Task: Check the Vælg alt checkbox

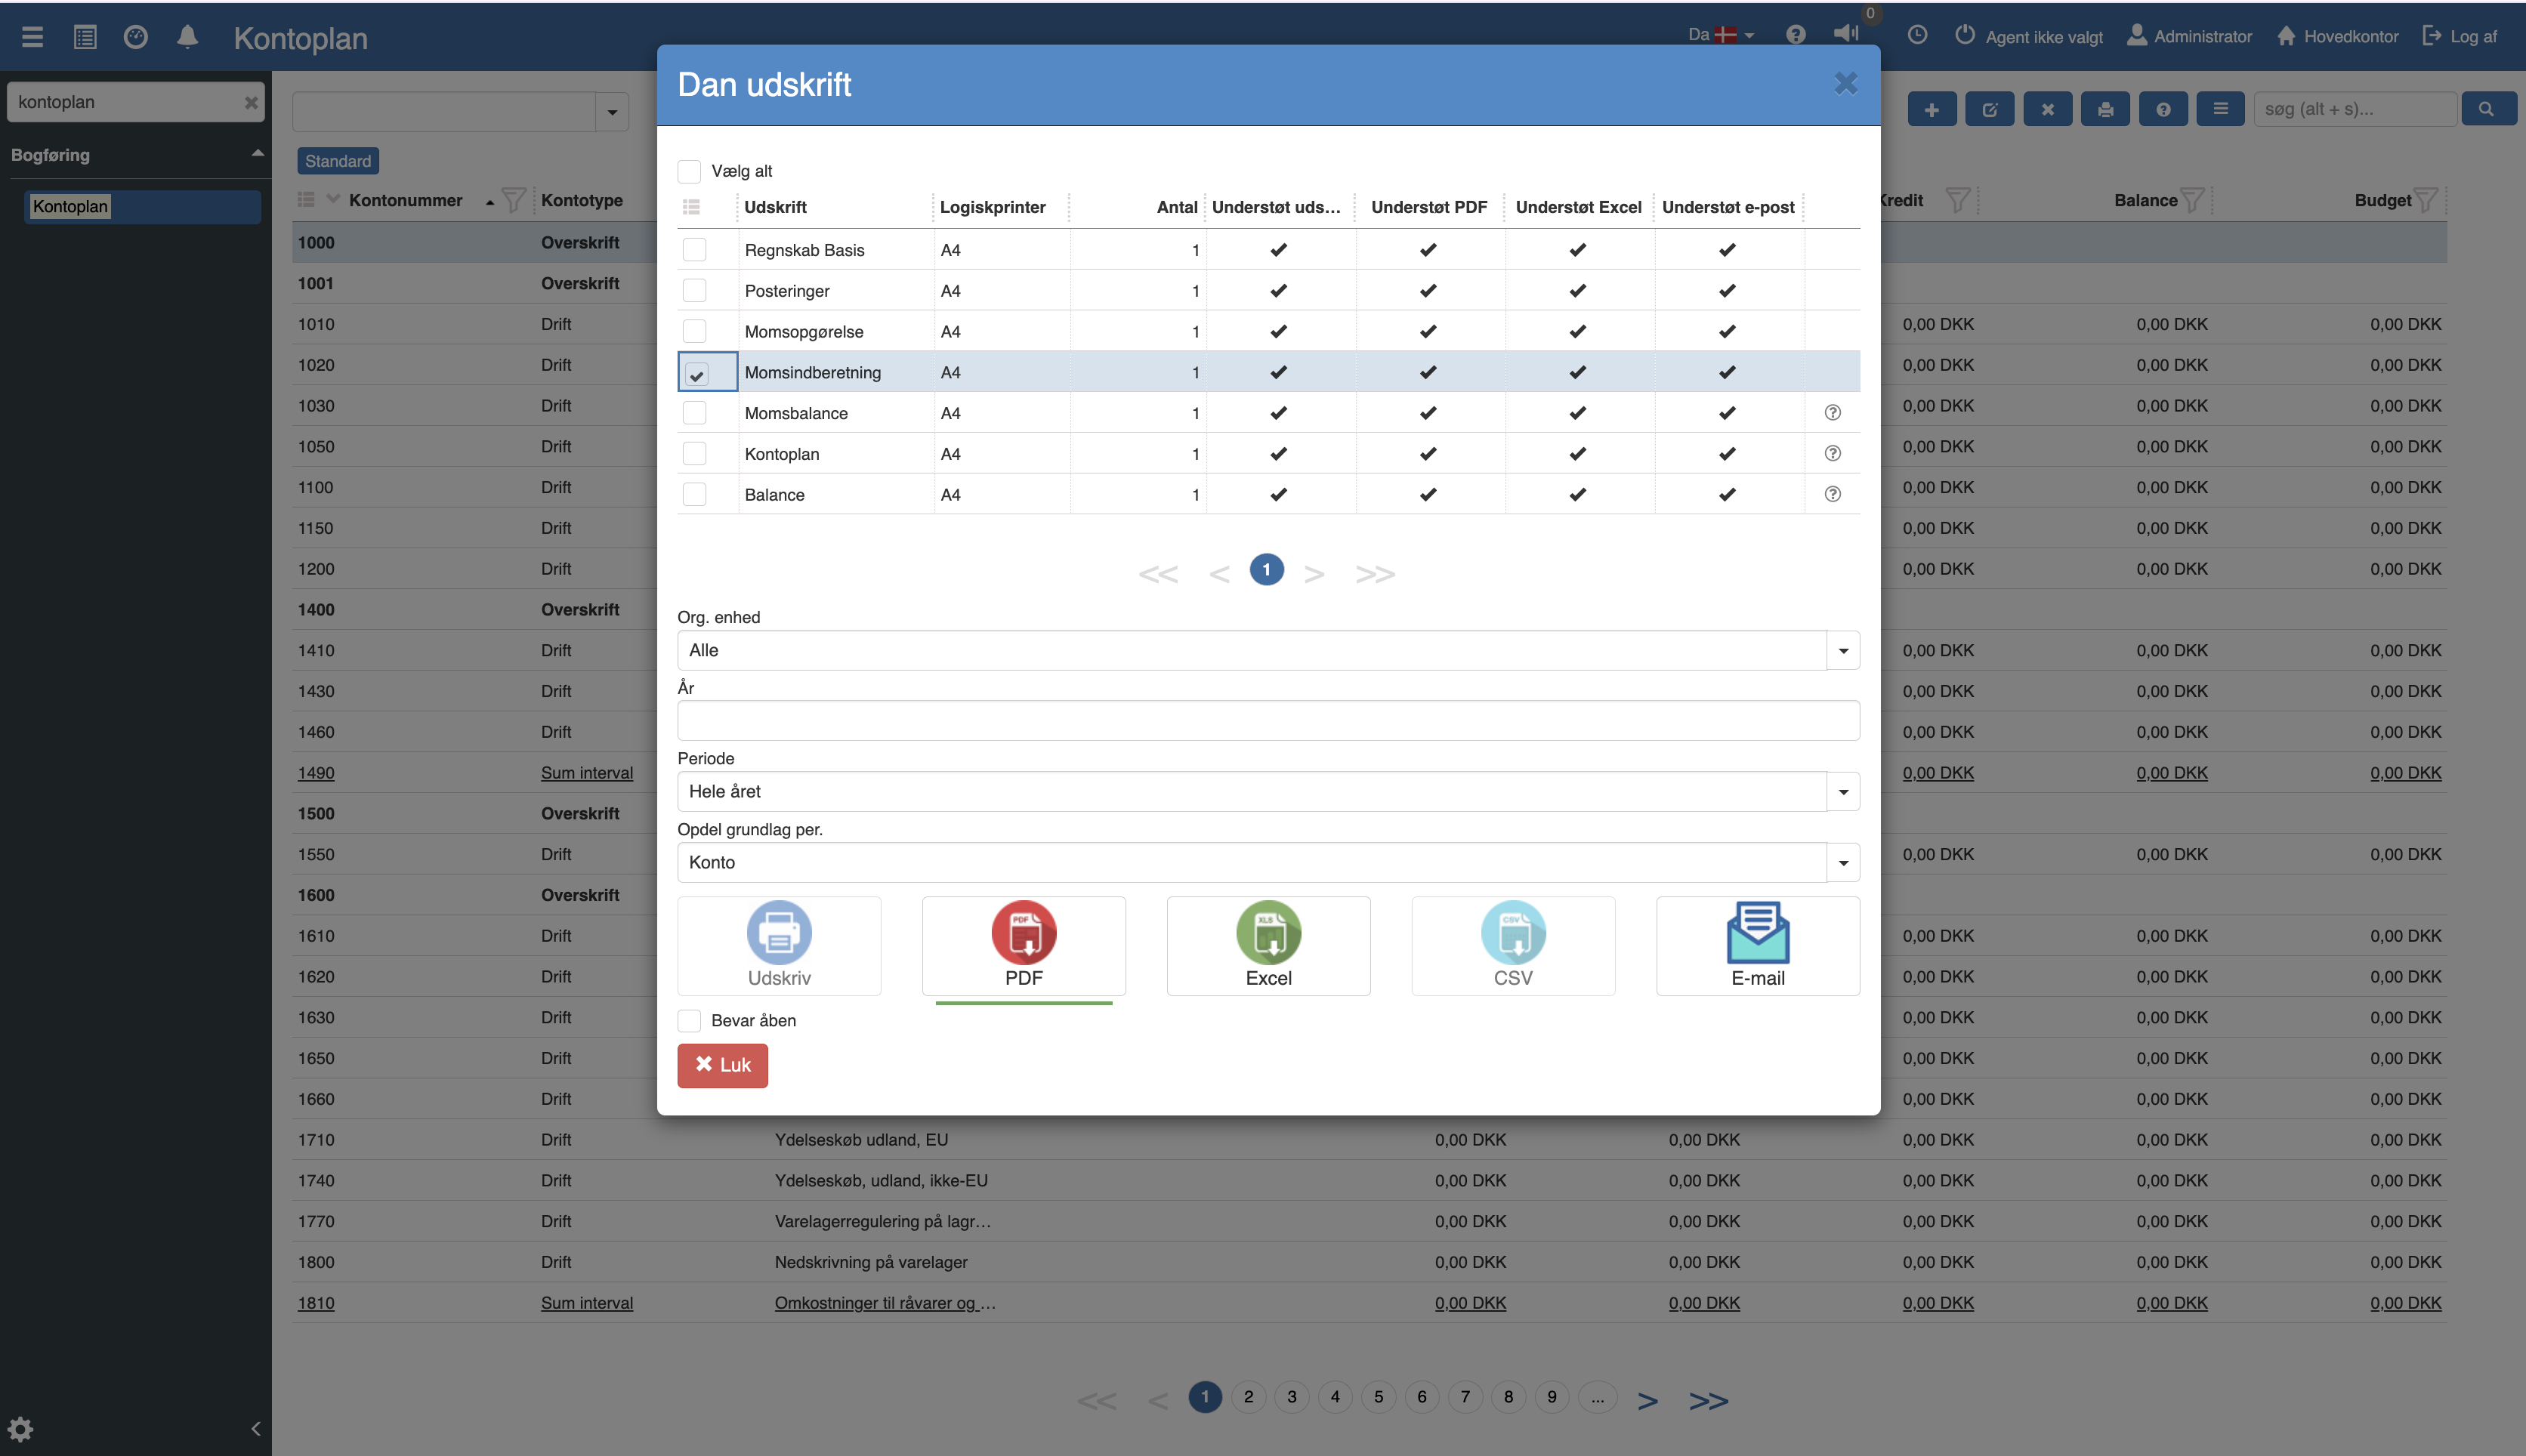Action: coord(689,171)
